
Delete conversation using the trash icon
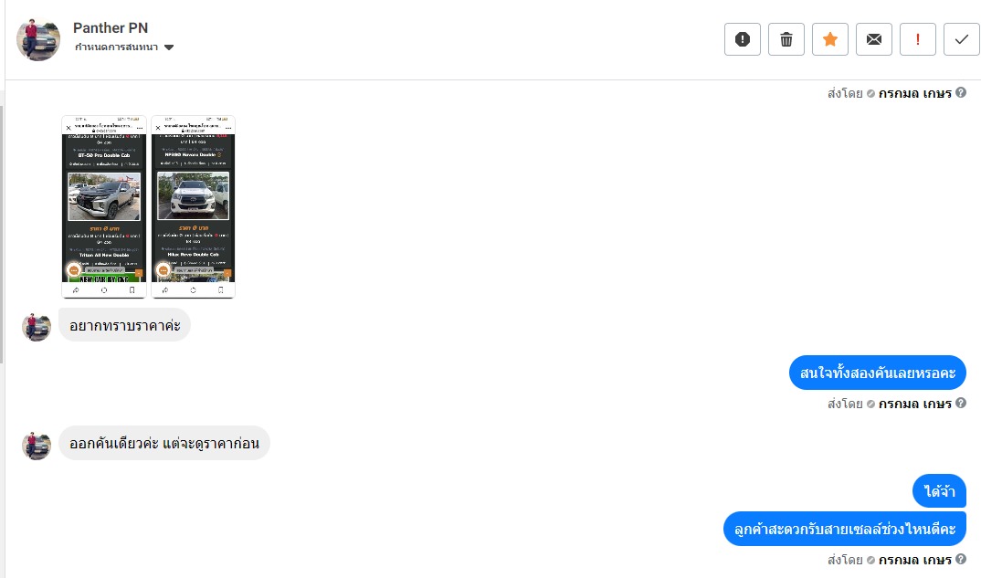(786, 39)
